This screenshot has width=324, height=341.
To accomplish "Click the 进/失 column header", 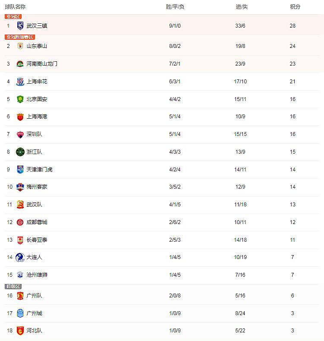I will [x=242, y=7].
